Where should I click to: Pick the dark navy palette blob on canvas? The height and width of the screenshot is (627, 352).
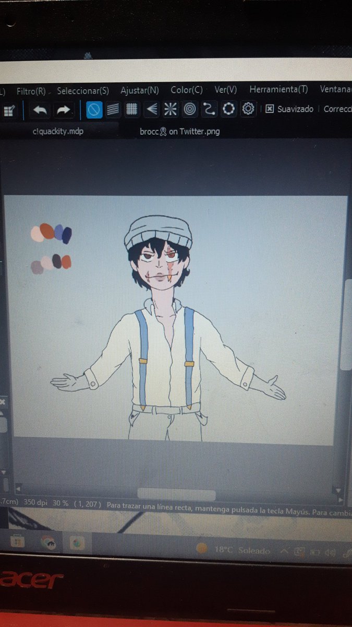click(x=67, y=235)
